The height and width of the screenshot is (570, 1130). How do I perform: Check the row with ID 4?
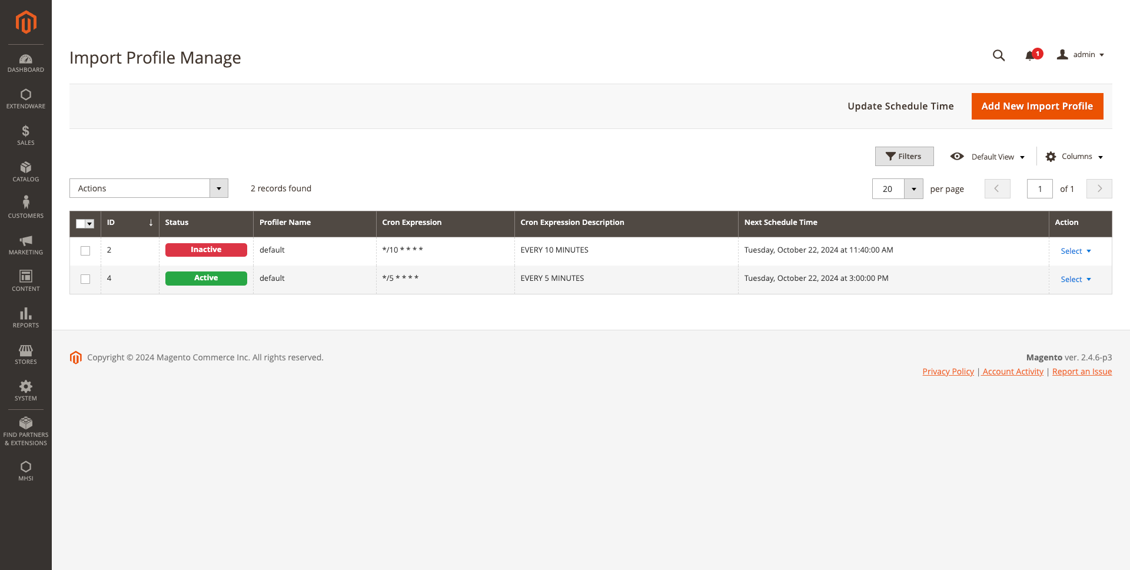85,279
